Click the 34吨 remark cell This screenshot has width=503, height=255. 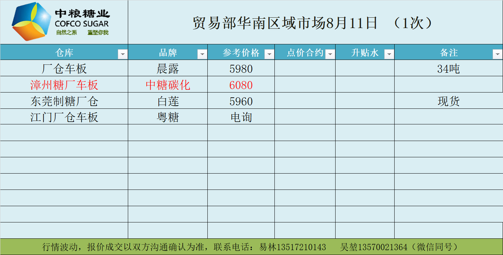coord(448,69)
